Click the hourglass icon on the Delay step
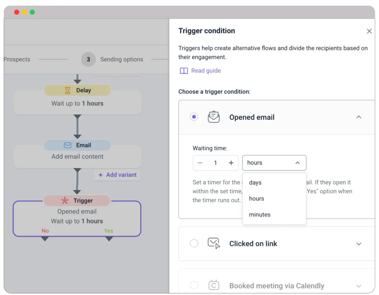379x295 pixels. coord(68,90)
